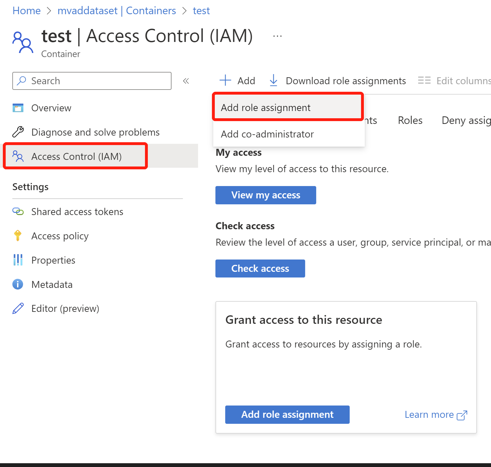Switch to the Roles tab

pyautogui.click(x=410, y=120)
